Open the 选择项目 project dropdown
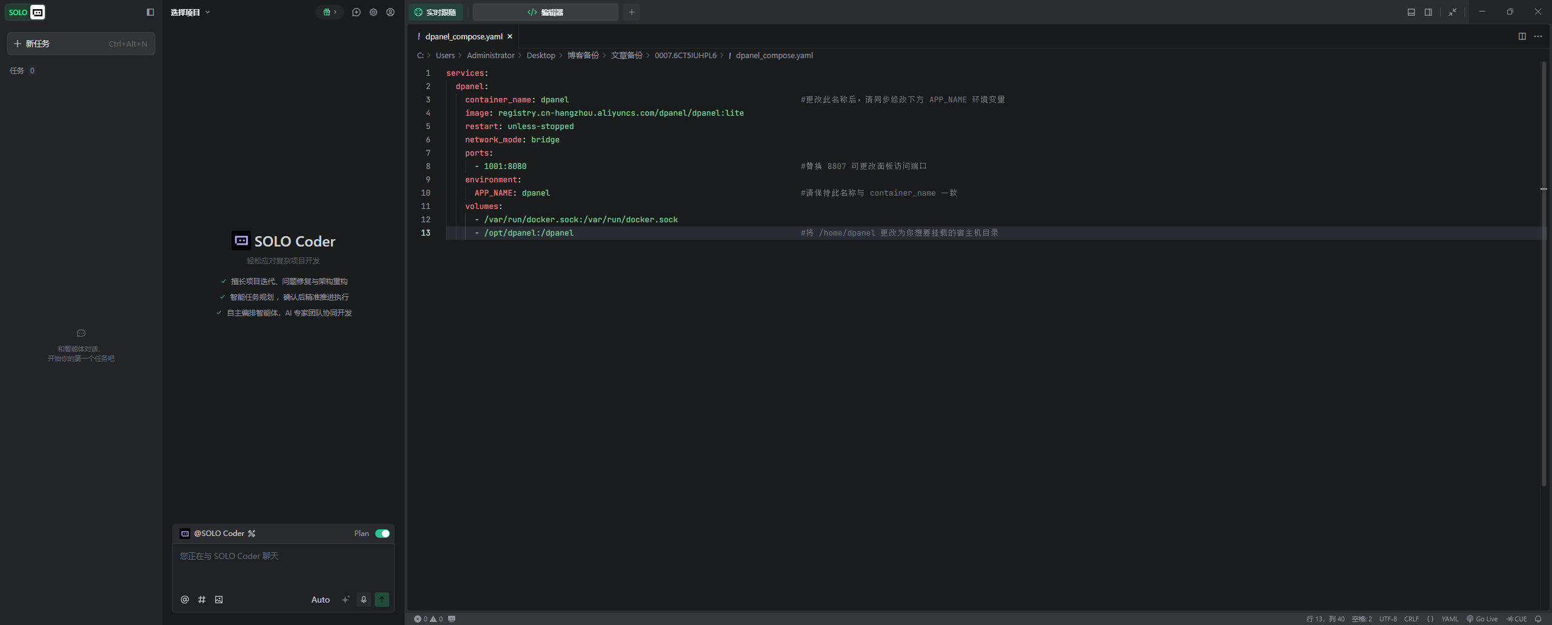This screenshot has width=1552, height=625. pyautogui.click(x=190, y=12)
